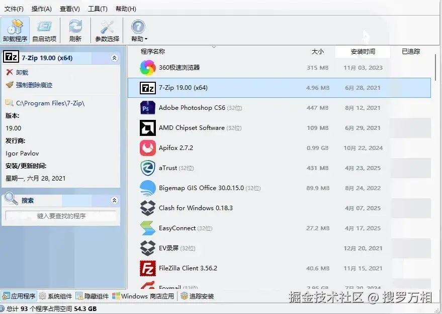
Task: Click Adobe Photoshop CS6 program name
Action: [192, 108]
